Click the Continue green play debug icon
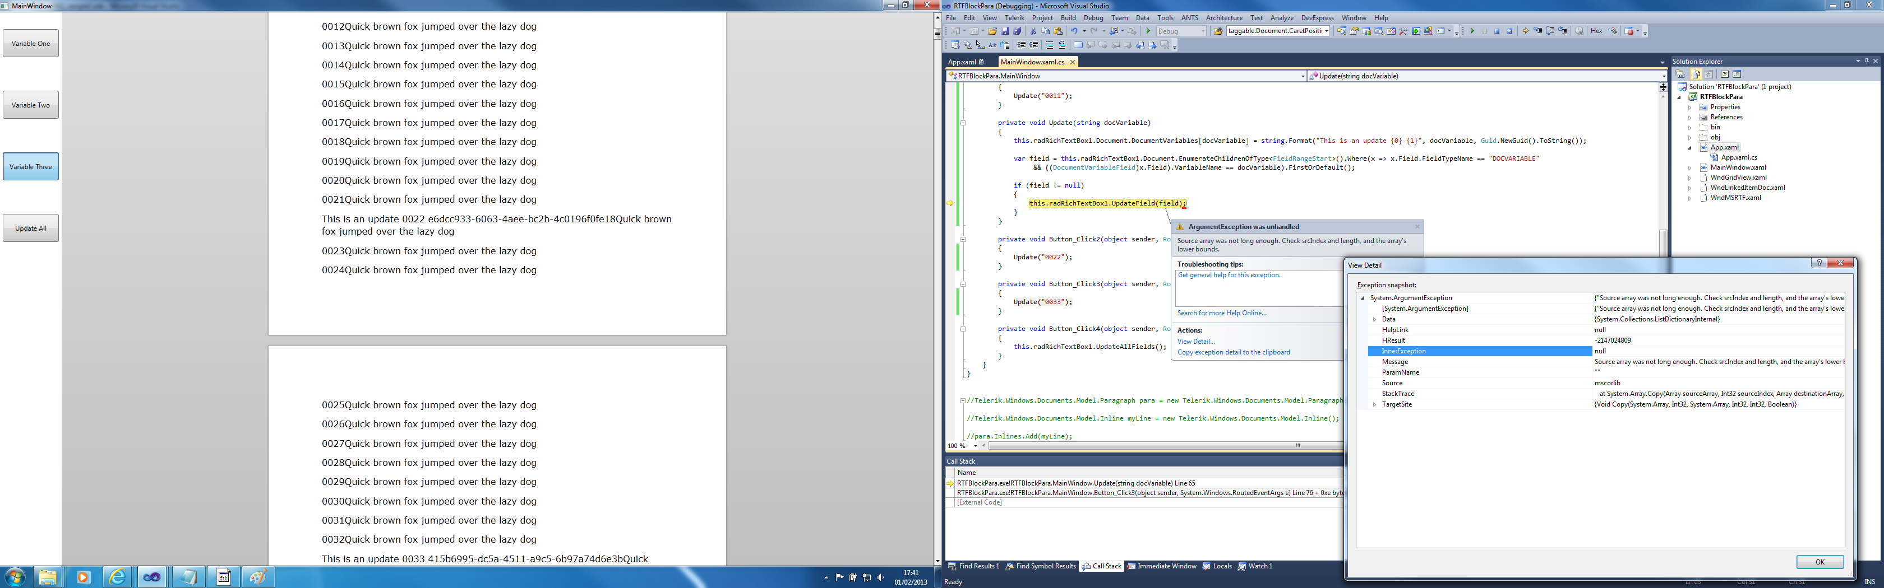 pyautogui.click(x=1472, y=31)
